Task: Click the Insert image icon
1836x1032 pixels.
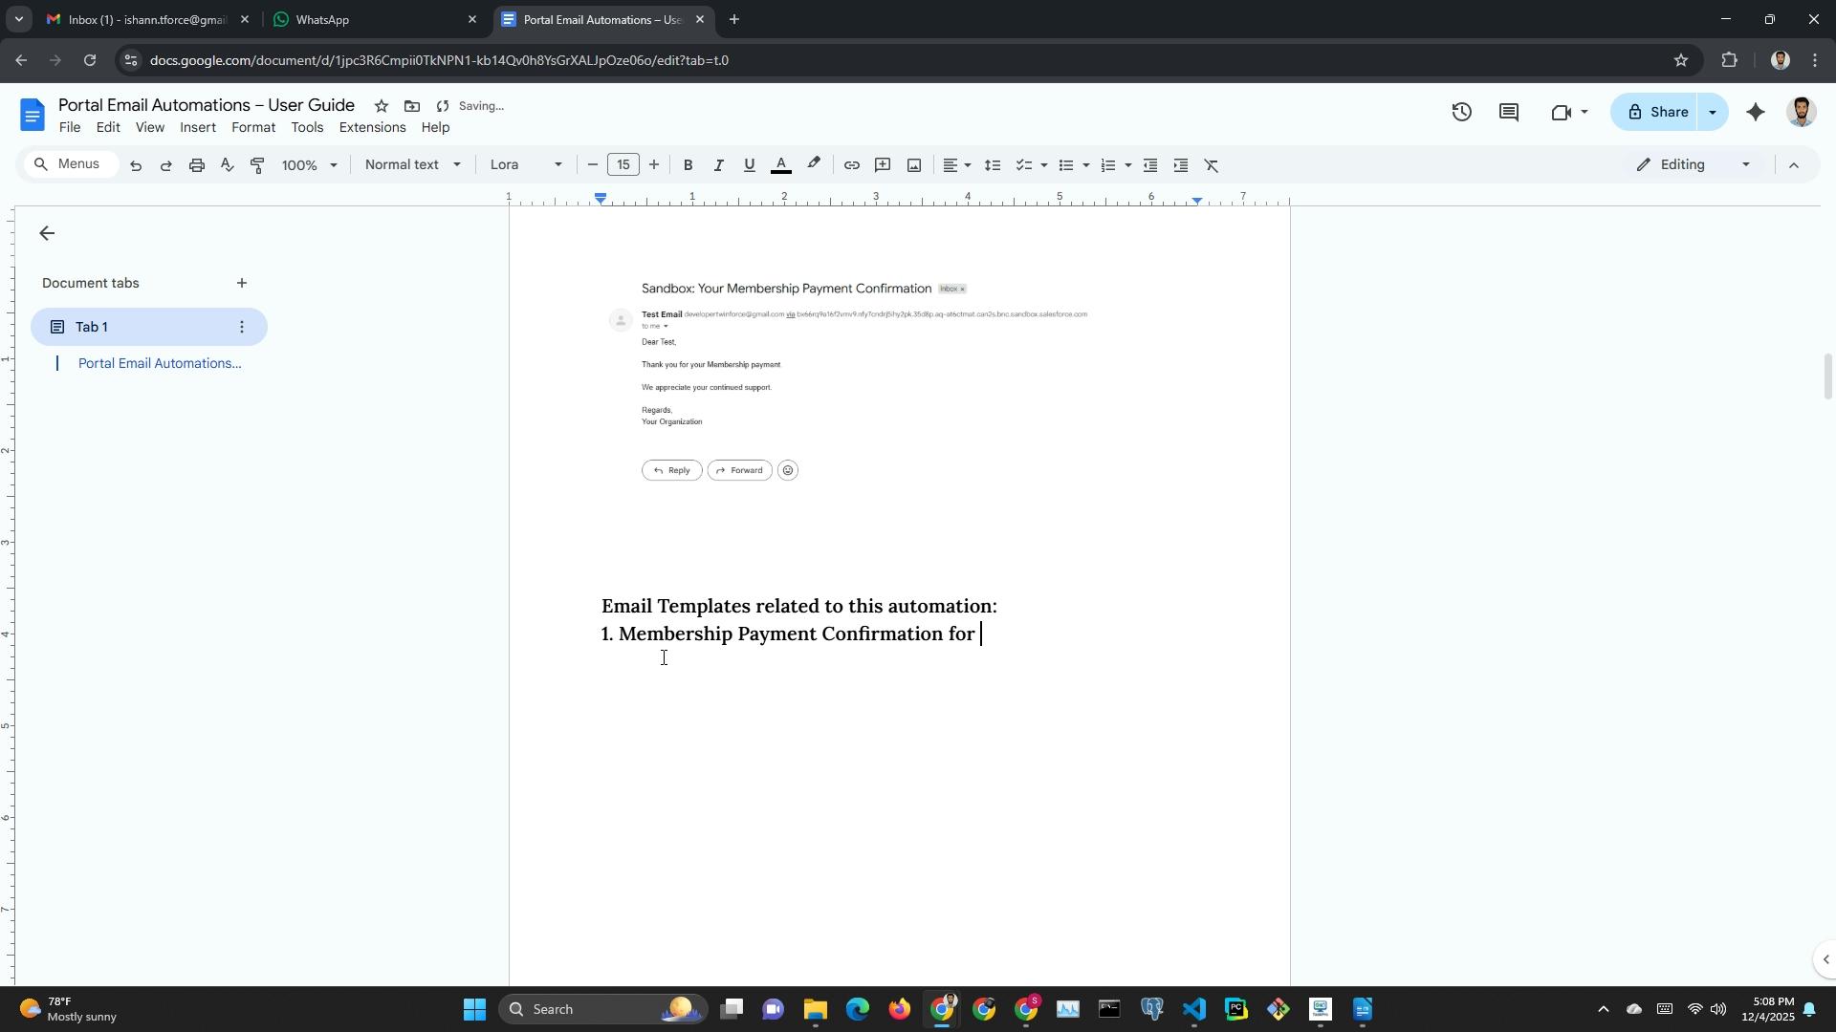Action: [x=914, y=165]
